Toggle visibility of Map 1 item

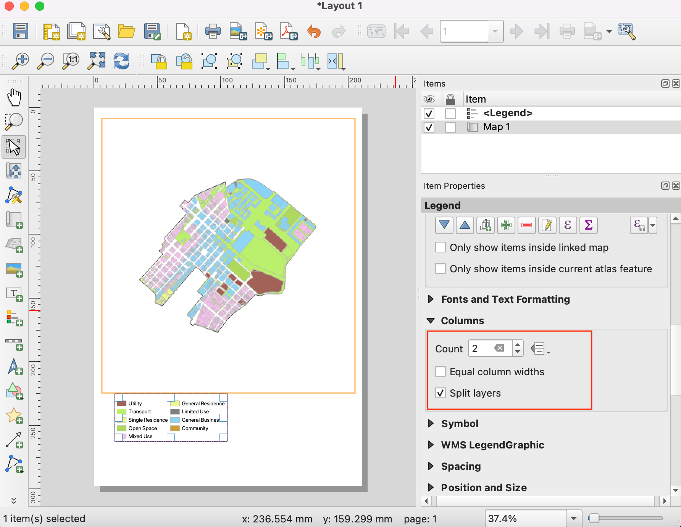coord(429,127)
